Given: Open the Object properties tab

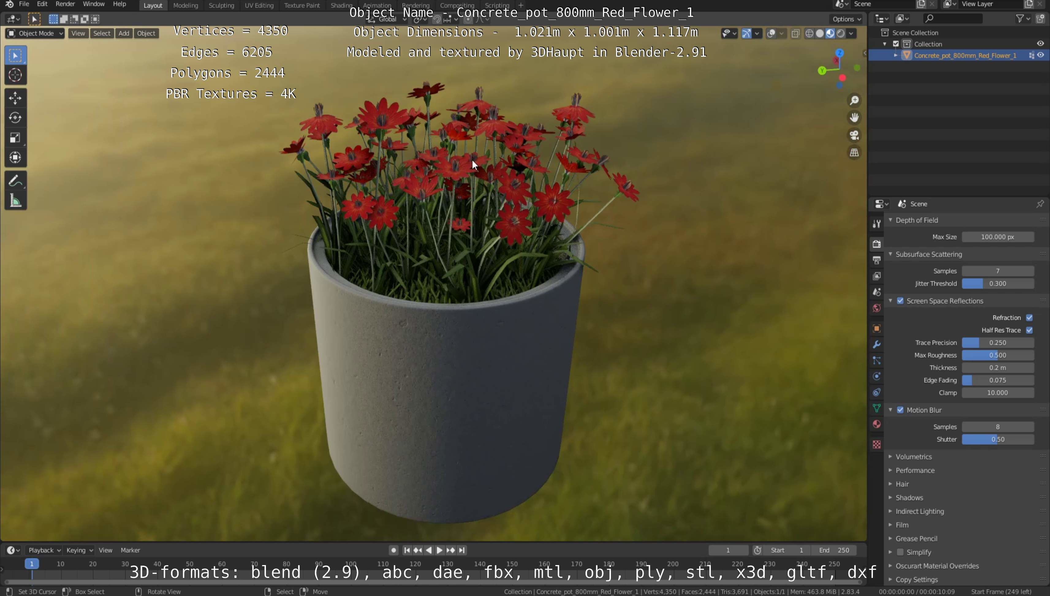Looking at the screenshot, I should (876, 328).
